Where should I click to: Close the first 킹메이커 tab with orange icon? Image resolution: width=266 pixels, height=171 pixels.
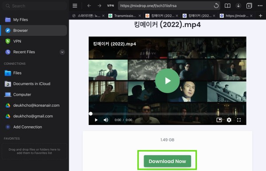(177, 16)
